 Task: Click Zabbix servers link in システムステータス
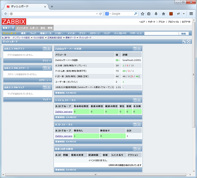(x=64, y=112)
